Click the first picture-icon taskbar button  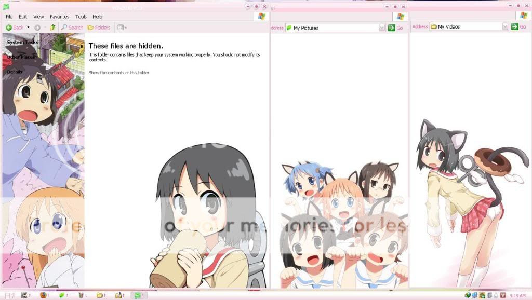point(26,295)
